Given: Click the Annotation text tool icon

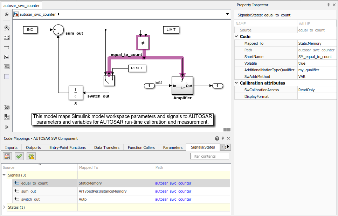Looking at the screenshot, I should 7,57.
